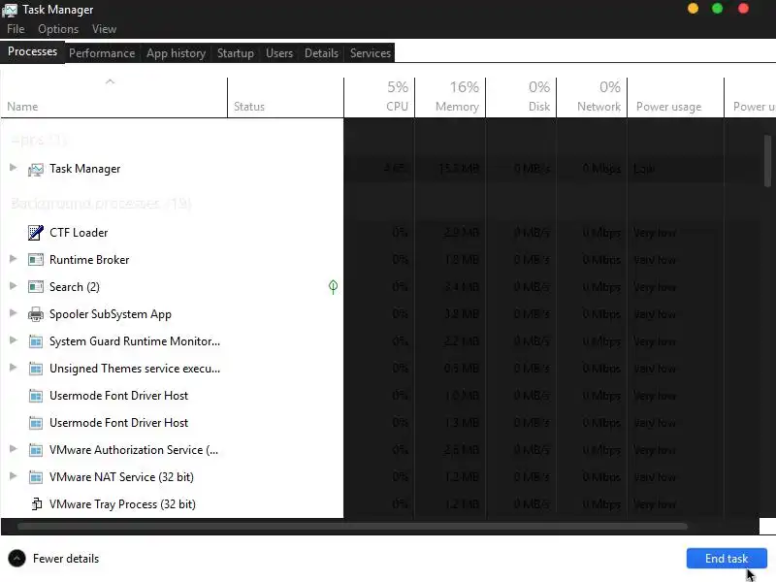
Task: Expand the Unsigned Themes service row
Action: click(14, 368)
